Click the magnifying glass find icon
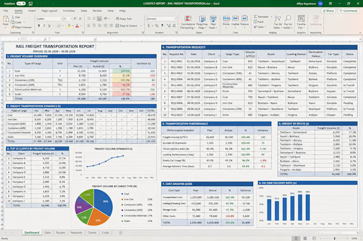 point(288,19)
